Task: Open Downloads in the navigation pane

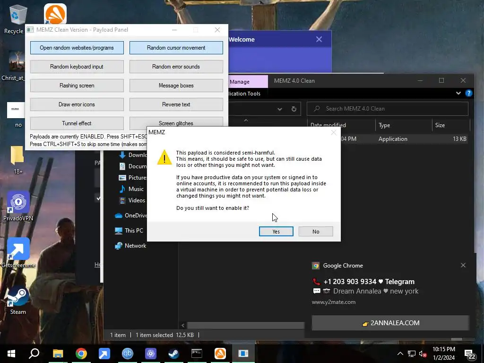Action: [133, 155]
